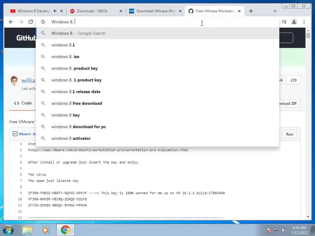Click the search icon beside 'windows 8 activator'
This screenshot has height=236, width=315.
pyautogui.click(x=43, y=138)
